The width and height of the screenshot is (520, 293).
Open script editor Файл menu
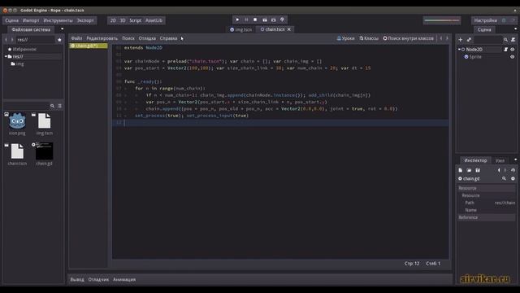[x=76, y=38]
